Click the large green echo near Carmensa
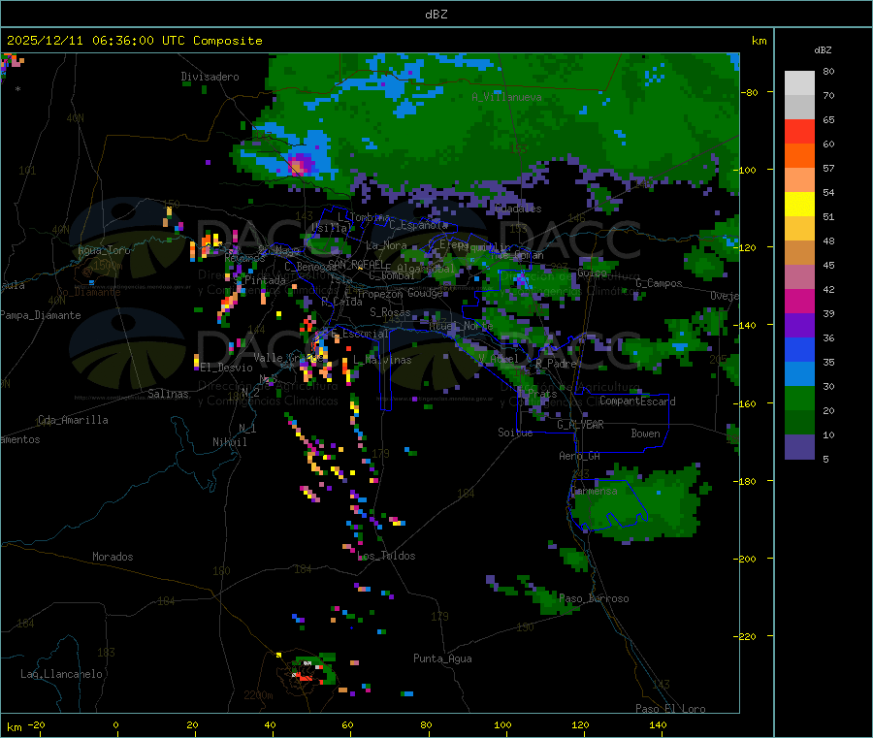873x738 pixels. click(640, 503)
